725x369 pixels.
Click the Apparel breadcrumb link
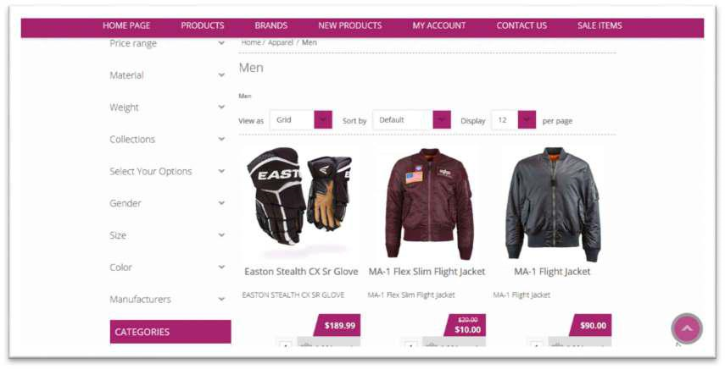click(x=281, y=42)
